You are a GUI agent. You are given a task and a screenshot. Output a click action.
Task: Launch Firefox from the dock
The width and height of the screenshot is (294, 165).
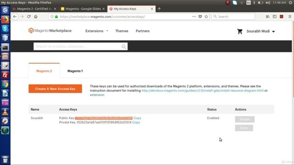5,19
